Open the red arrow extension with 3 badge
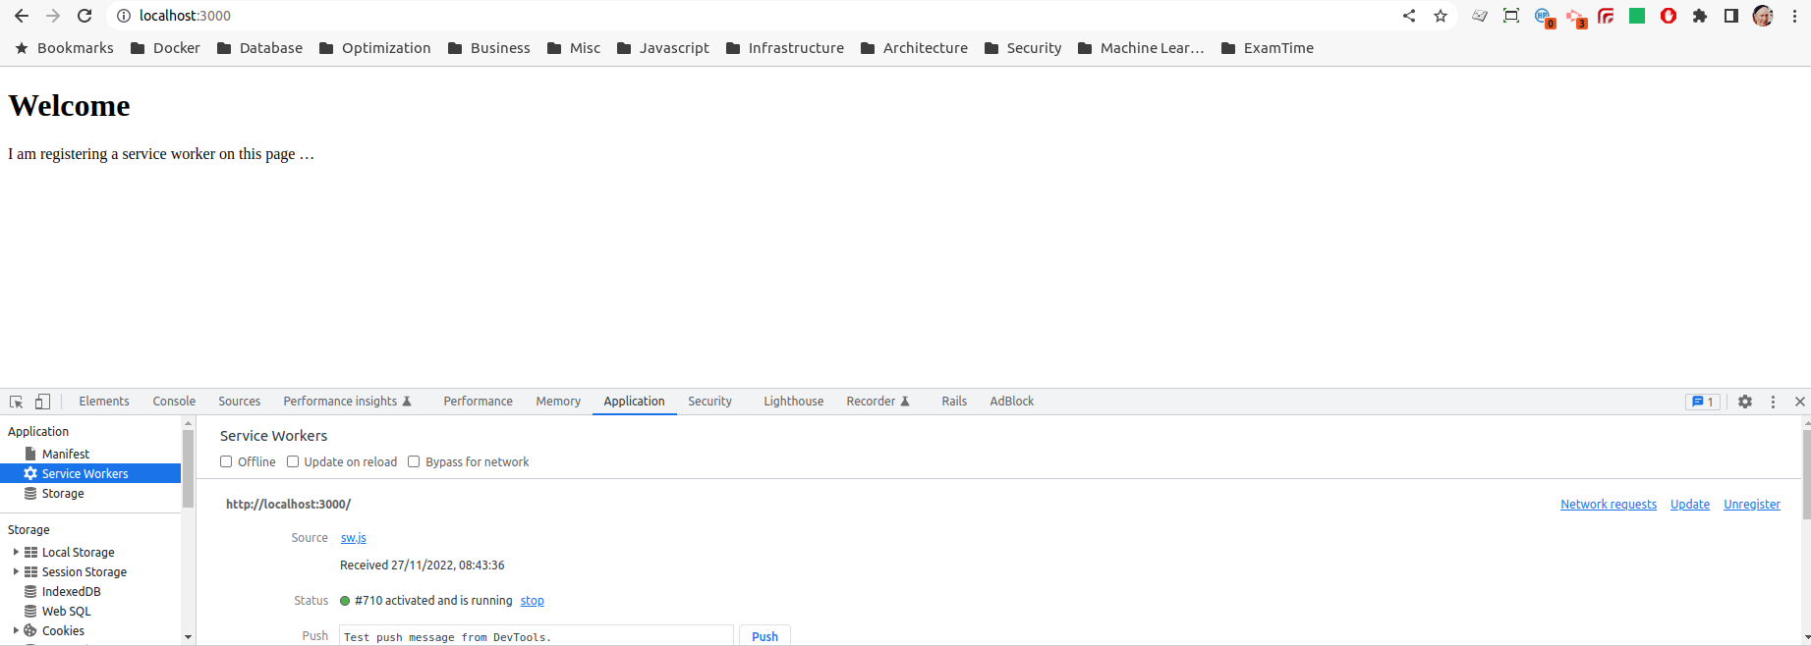The width and height of the screenshot is (1811, 646). pyautogui.click(x=1575, y=17)
